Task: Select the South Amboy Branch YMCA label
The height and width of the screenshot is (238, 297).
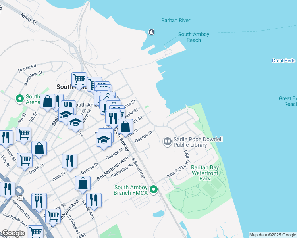Action: tap(131, 190)
